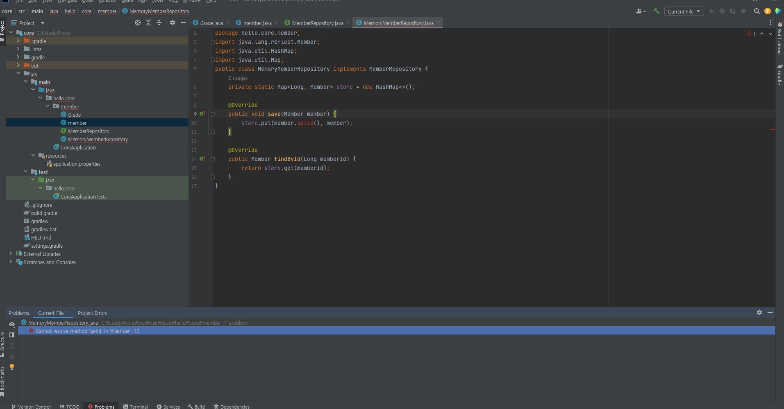
Task: Open the Search Everywhere magnifier
Action: tap(757, 11)
